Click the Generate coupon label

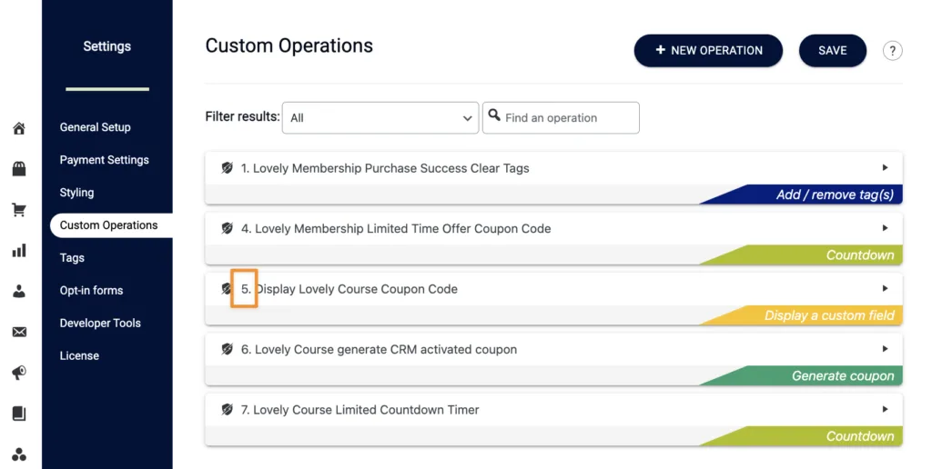[843, 375]
